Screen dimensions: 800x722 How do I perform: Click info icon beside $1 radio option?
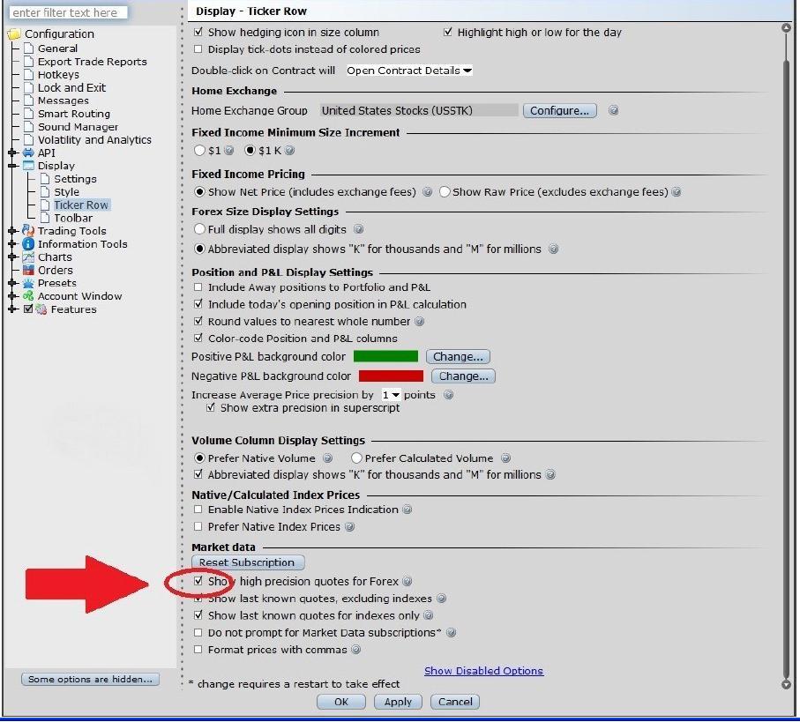click(229, 151)
